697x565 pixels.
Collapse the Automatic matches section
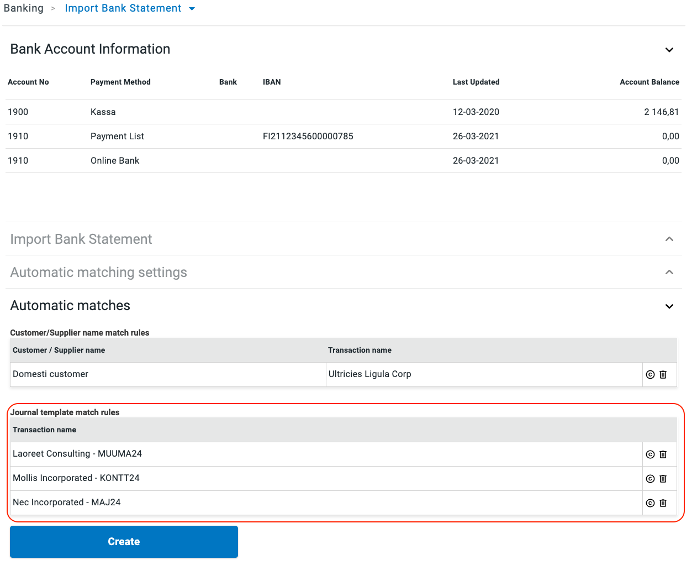pos(669,306)
